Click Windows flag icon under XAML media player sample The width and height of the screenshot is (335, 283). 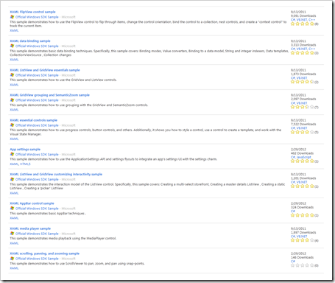pyautogui.click(x=12, y=234)
